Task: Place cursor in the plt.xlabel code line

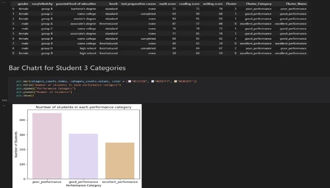Action: tap(46, 89)
